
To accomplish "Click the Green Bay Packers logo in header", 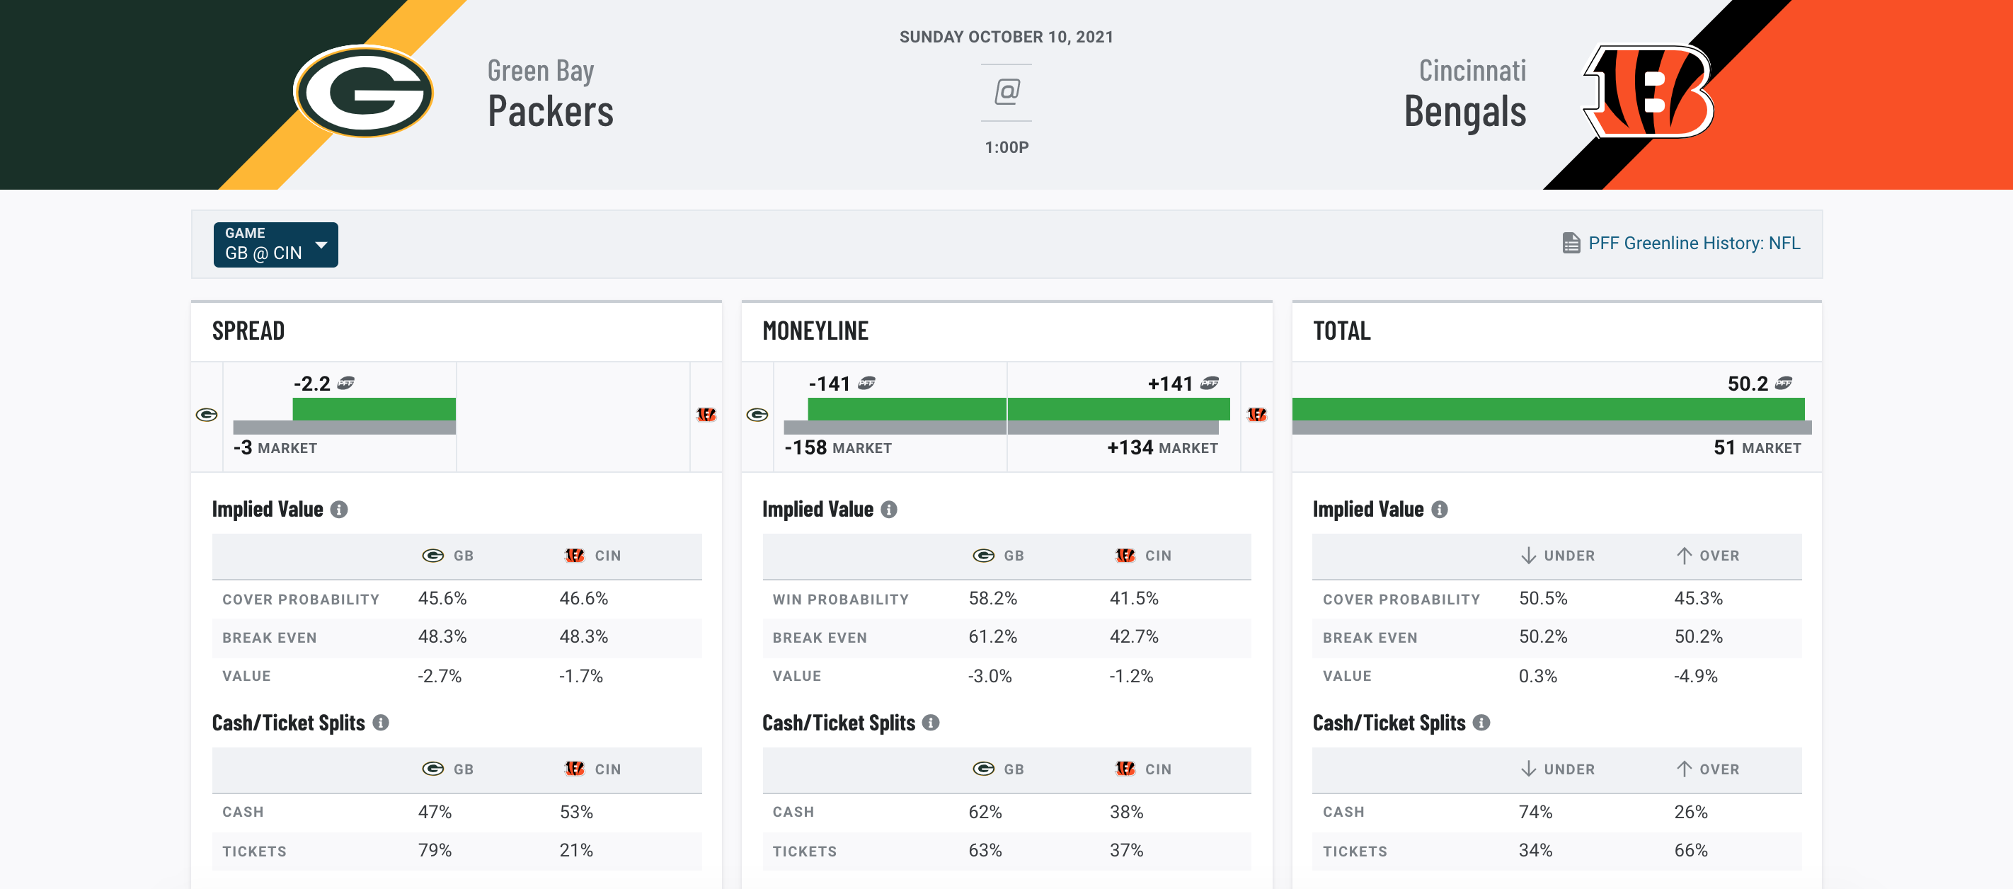I will (363, 91).
